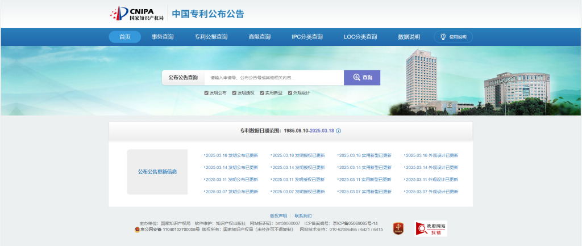Disable the 实用新型 checkbox
The image size is (582, 246).
tap(262, 92)
